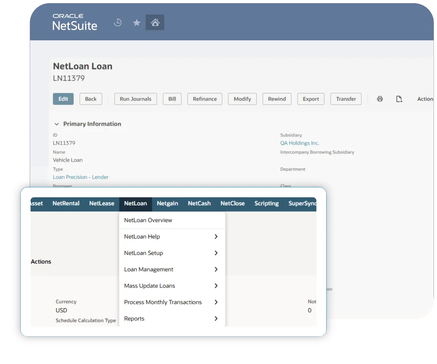
Task: Select Process Monthly Transactions menu item
Action: pos(172,302)
